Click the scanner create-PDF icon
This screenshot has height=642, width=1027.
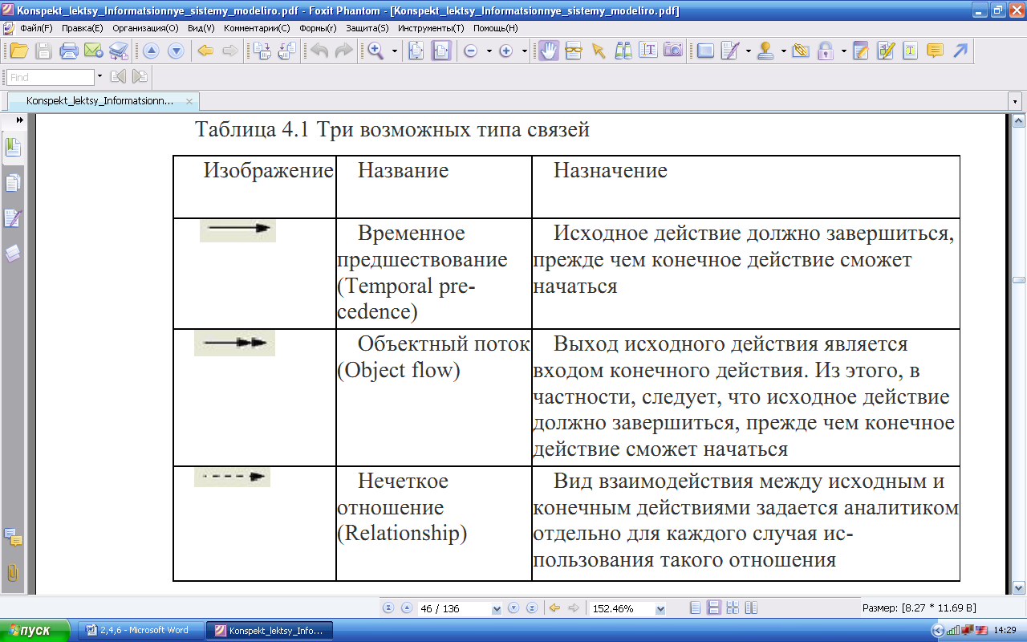pyautogui.click(x=119, y=51)
